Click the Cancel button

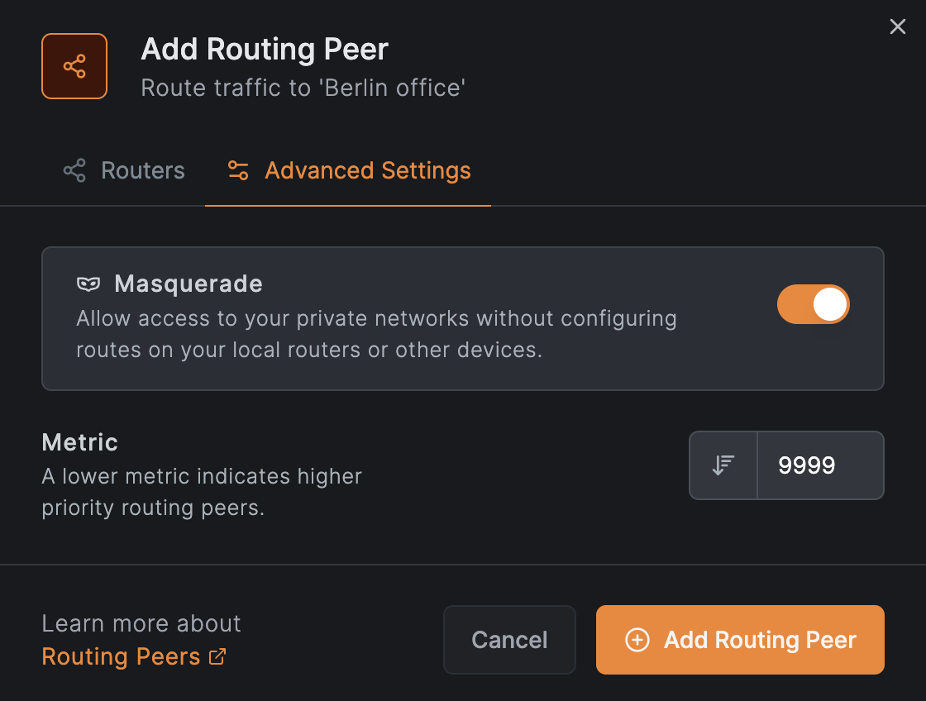tap(509, 639)
